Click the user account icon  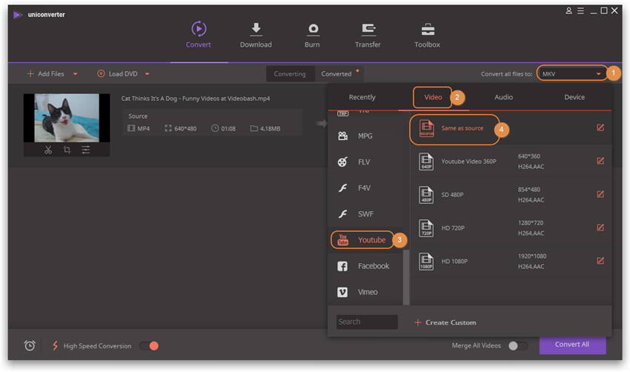(568, 11)
